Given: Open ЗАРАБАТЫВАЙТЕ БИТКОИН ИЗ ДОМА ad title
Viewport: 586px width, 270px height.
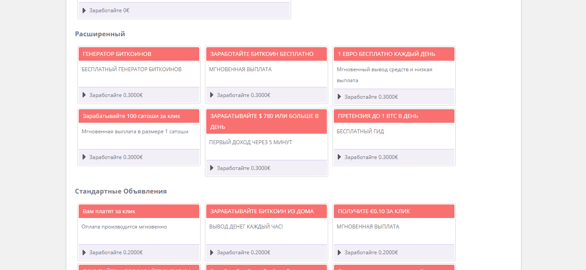Looking at the screenshot, I should coord(262,211).
